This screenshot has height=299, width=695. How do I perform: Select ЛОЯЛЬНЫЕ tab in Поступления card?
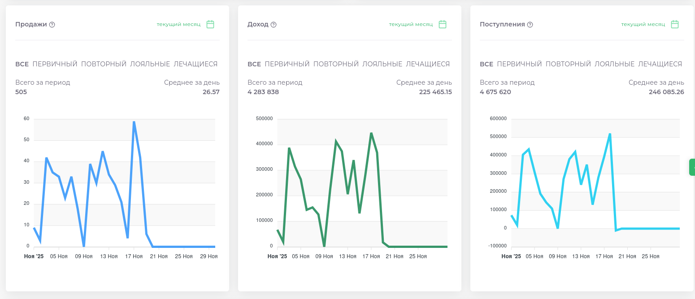(614, 64)
